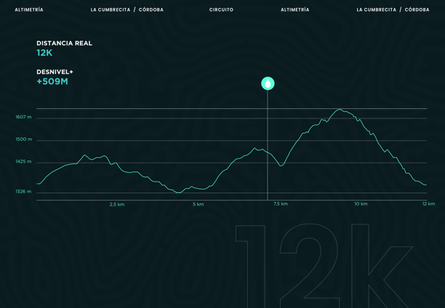The width and height of the screenshot is (445, 308).
Task: Click the leftmost LA CUMBRECITA header text
Action: pyautogui.click(x=111, y=9)
